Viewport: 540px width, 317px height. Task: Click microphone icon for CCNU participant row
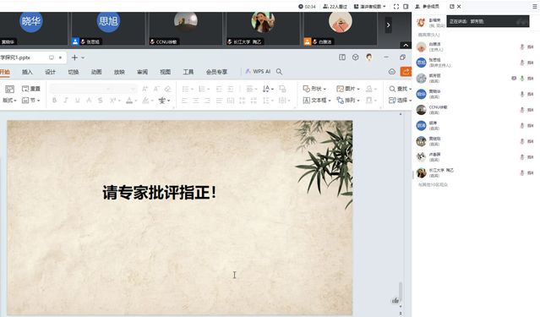coord(522,110)
